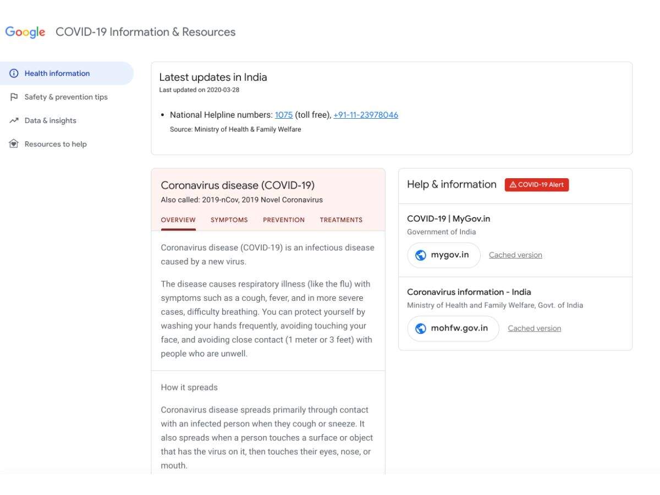Click the heart-box icon beside Resources to help
660x495 pixels.
coord(13,144)
